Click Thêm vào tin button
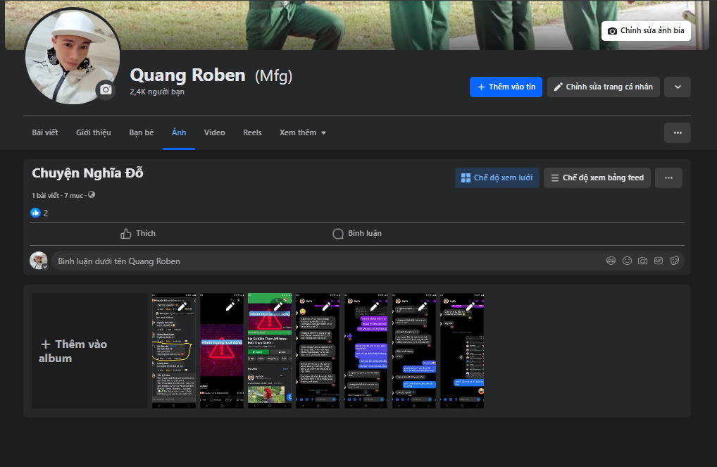This screenshot has width=717, height=467. 506,87
